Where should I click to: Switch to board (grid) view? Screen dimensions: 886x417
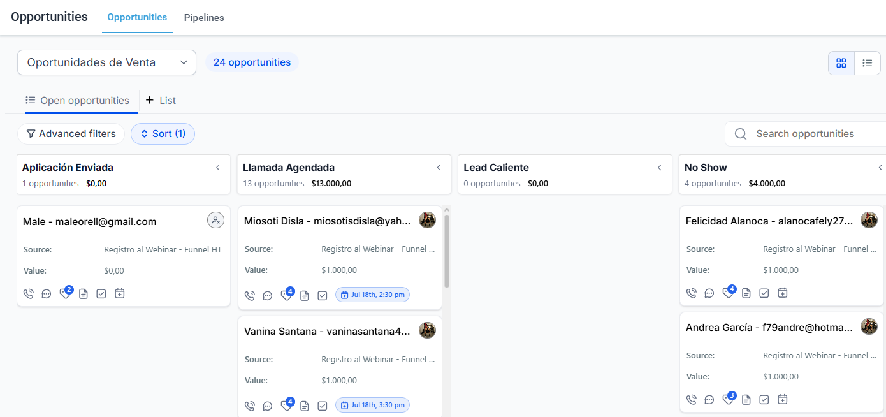click(x=841, y=63)
